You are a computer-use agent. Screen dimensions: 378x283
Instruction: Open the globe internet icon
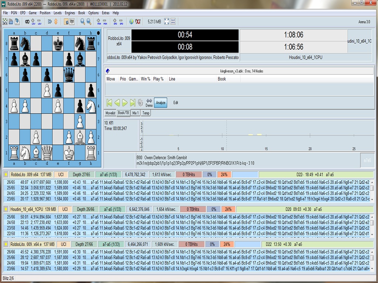click(131, 22)
